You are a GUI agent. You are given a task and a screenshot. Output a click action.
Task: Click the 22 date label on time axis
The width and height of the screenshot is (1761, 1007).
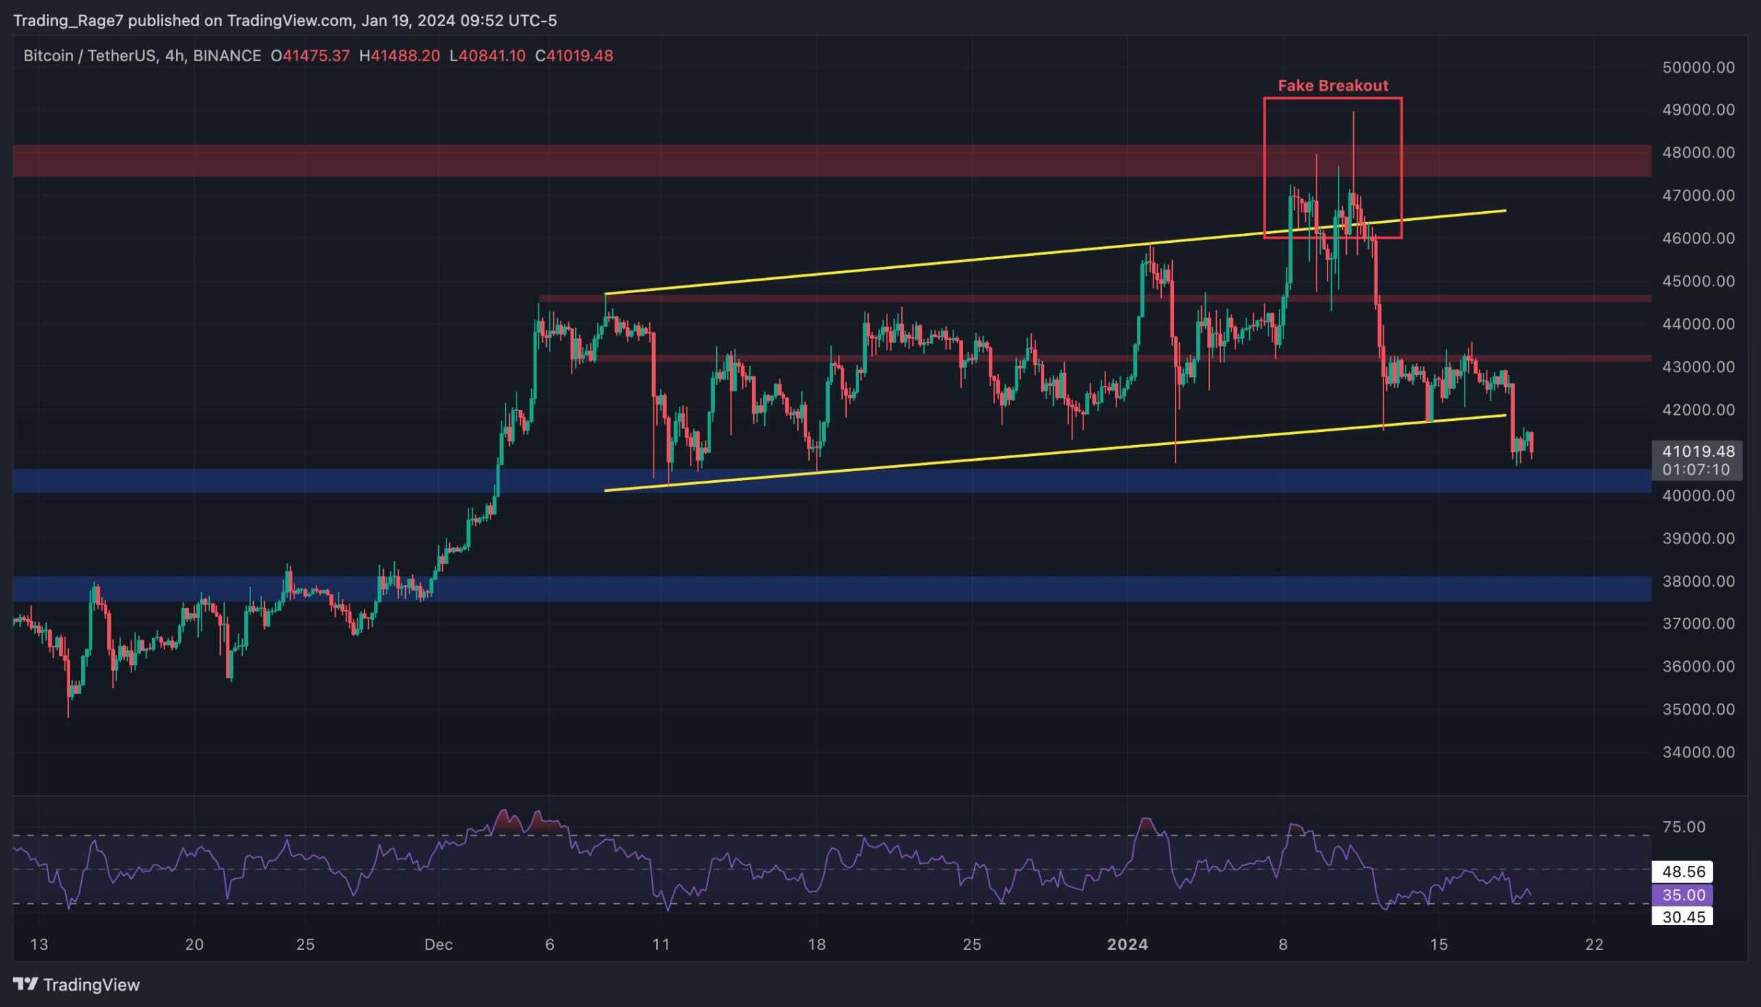(1595, 944)
